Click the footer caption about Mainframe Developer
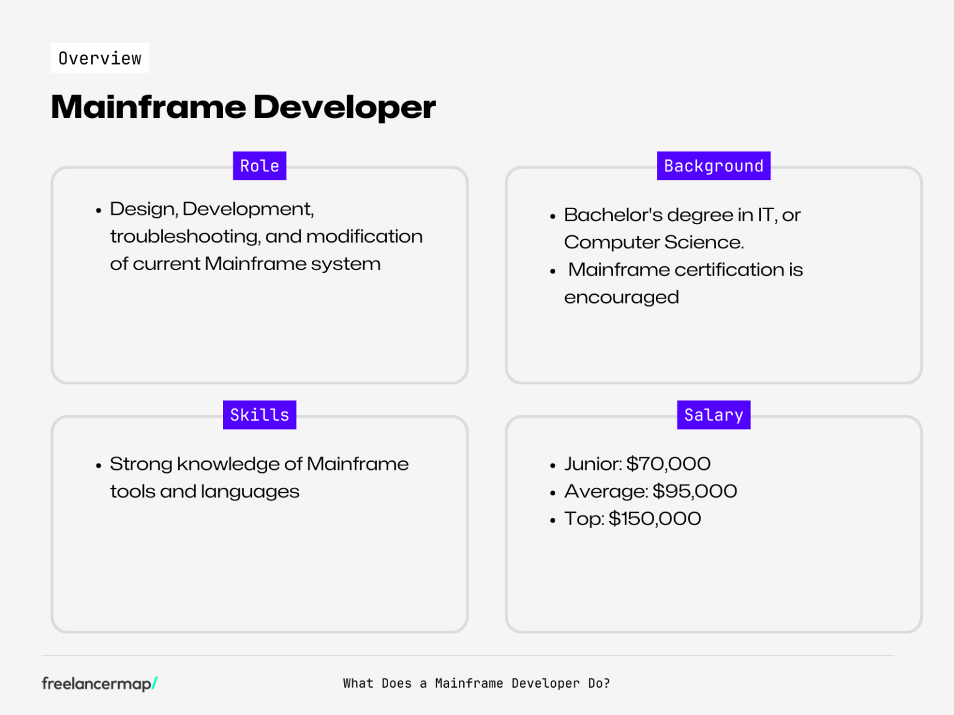Screen dimensions: 954x715 476,683
